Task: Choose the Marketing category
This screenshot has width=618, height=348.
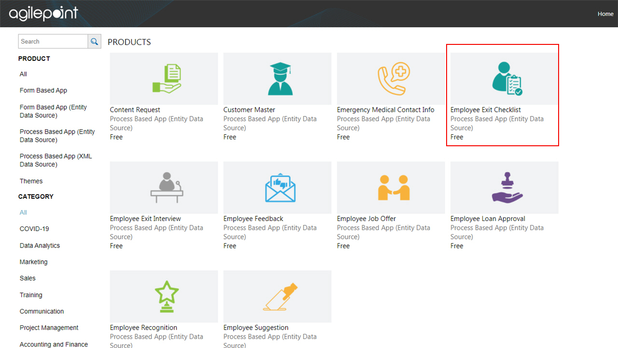Action: pos(33,262)
